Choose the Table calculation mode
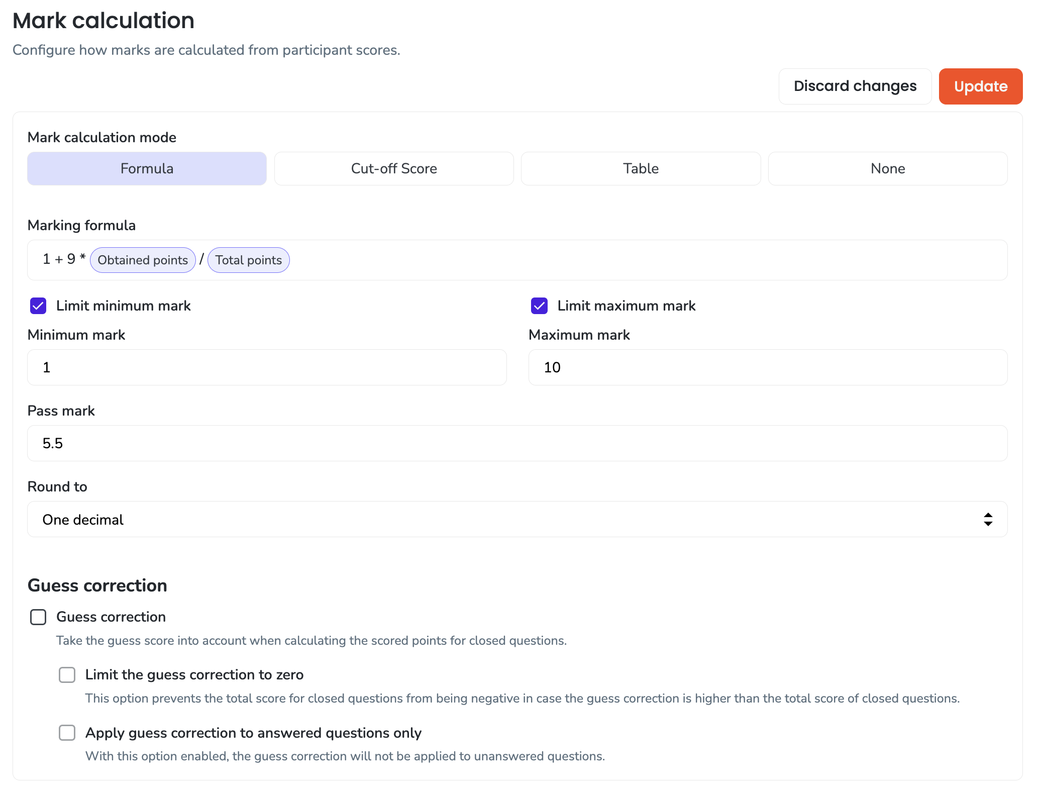 [x=641, y=169]
